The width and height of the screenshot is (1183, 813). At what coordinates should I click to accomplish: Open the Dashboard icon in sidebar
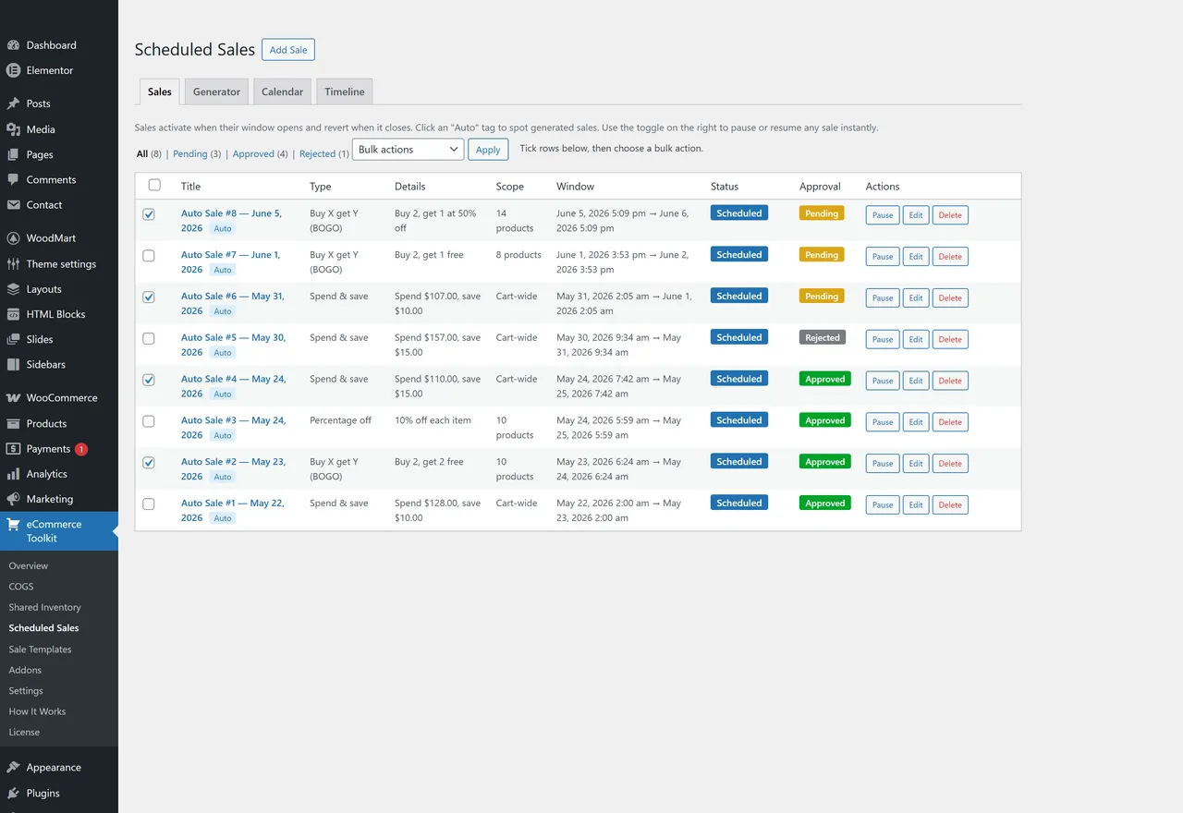pyautogui.click(x=13, y=45)
